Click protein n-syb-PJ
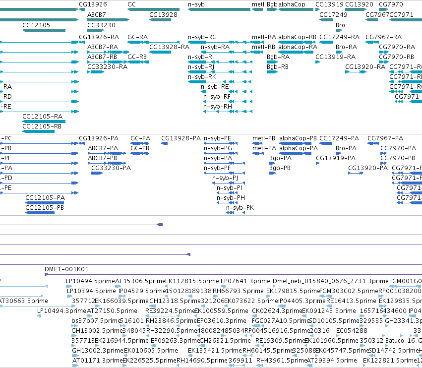The height and width of the screenshot is (368, 422). 225,178
